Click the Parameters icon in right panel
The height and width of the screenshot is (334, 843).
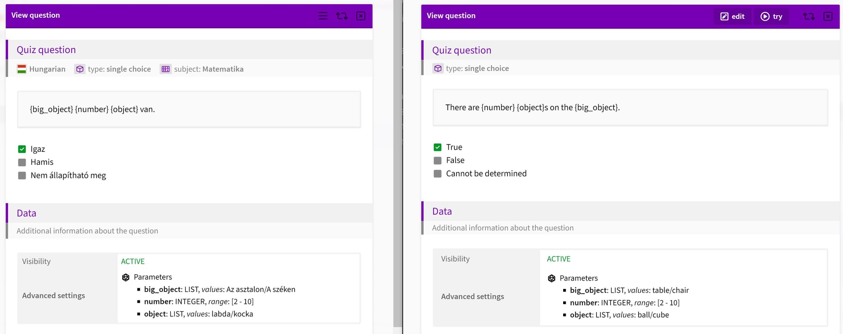coord(552,278)
